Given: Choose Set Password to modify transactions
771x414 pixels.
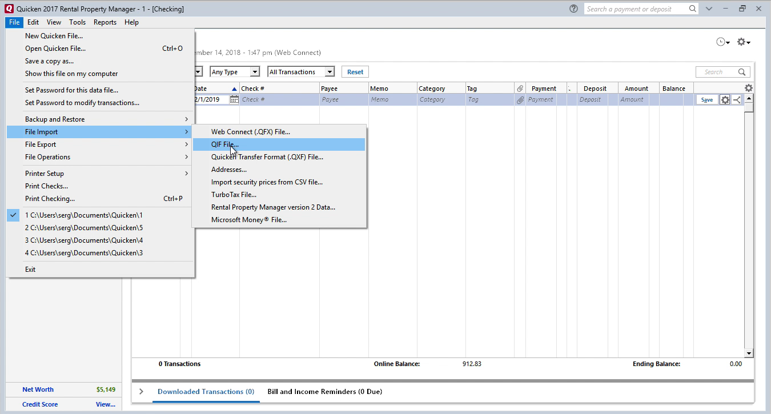Looking at the screenshot, I should [x=101, y=103].
